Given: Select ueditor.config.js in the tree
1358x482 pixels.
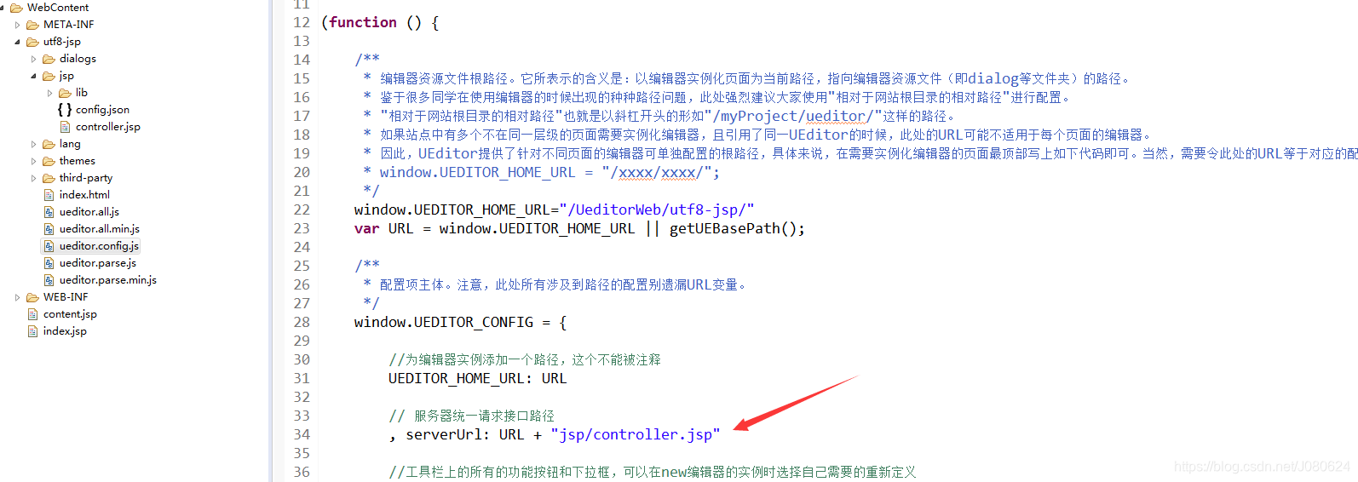Looking at the screenshot, I should [99, 246].
